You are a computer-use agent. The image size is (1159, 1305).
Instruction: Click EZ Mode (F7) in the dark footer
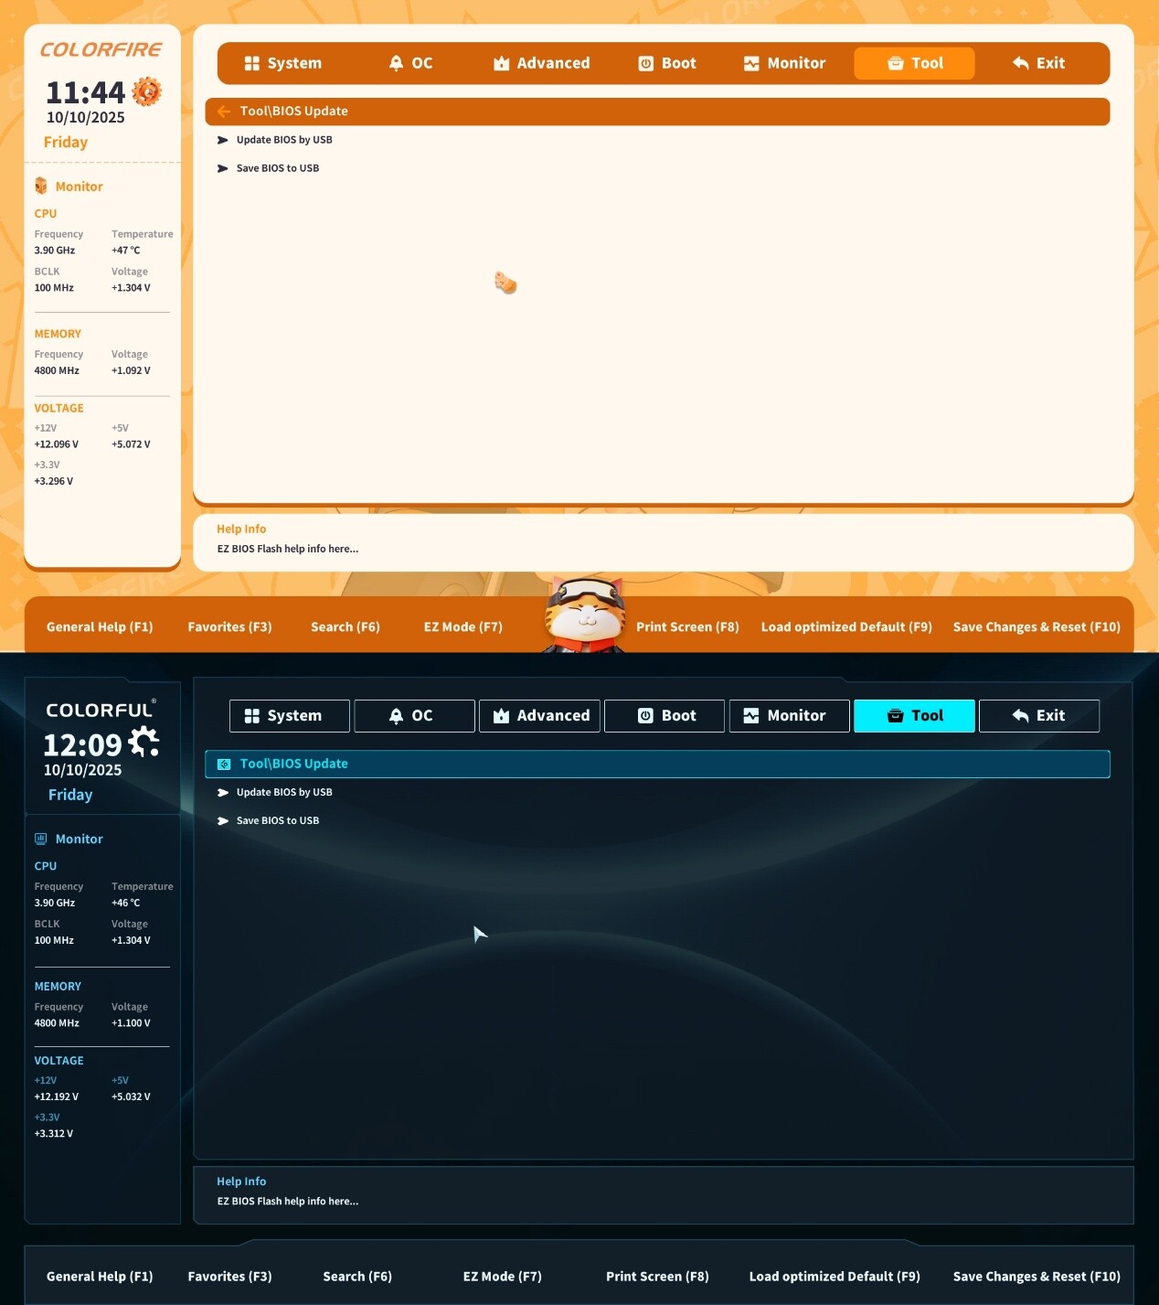pos(502,1276)
